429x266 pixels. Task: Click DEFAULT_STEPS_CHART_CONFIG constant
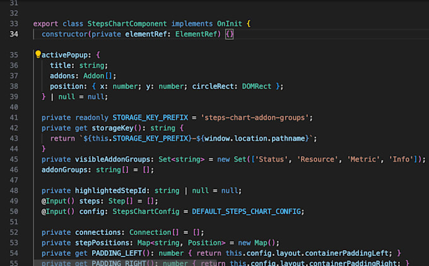pyautogui.click(x=246, y=212)
